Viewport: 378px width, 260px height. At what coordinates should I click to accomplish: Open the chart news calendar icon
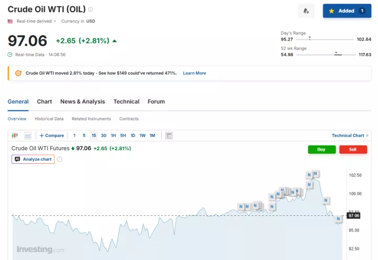169,136
